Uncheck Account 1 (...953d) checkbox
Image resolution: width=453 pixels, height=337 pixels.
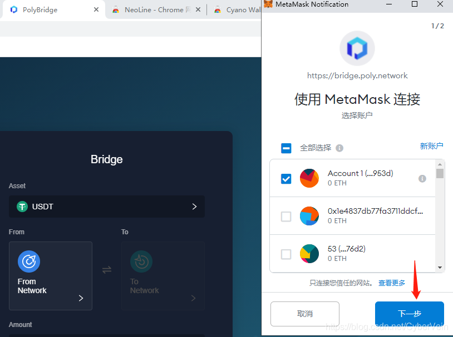click(x=286, y=178)
